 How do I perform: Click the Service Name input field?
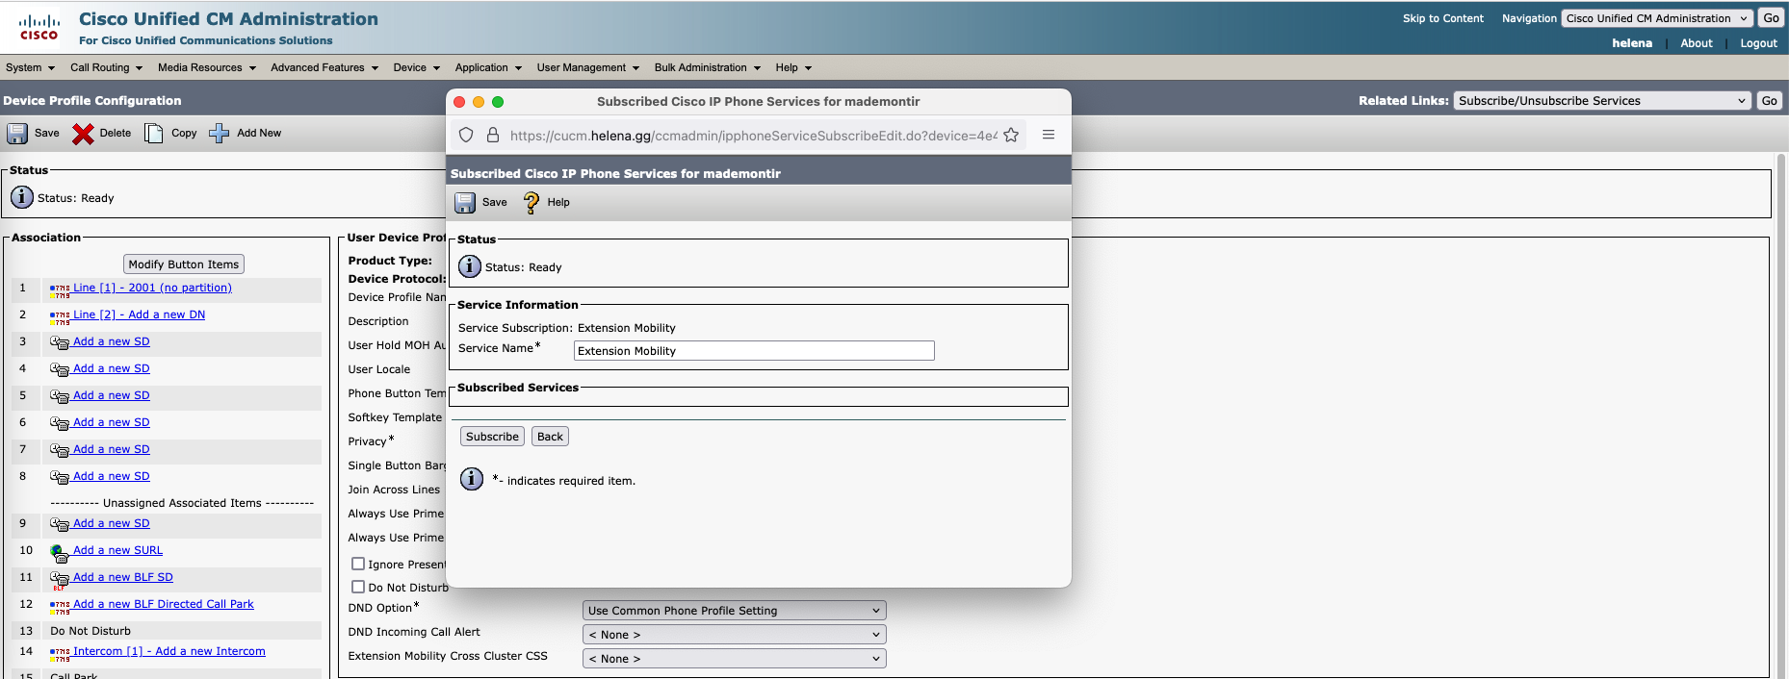click(x=753, y=351)
